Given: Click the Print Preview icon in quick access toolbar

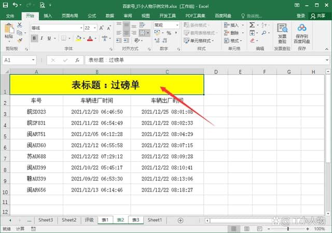Looking at the screenshot, I should [x=42, y=5].
